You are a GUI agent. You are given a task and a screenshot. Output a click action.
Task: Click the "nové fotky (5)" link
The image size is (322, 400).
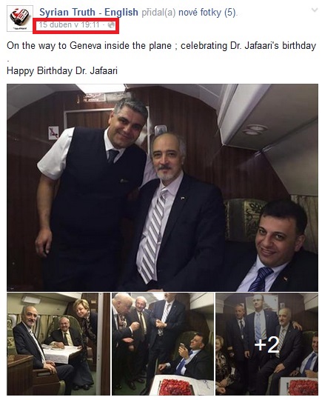pyautogui.click(x=207, y=12)
